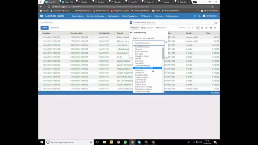Toggle the select-all checkbox in table header
Screen dimensions: 258x145
point(40,33)
